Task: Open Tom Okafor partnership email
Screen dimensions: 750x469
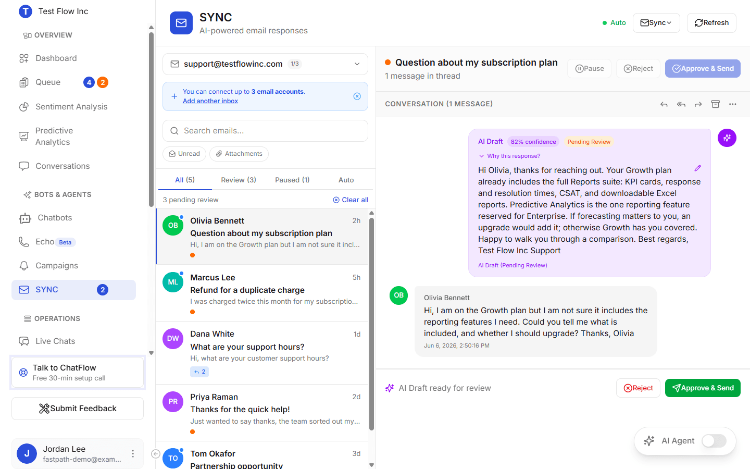Action: coord(262,455)
